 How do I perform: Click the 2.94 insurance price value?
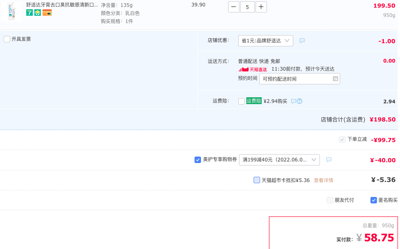389,102
